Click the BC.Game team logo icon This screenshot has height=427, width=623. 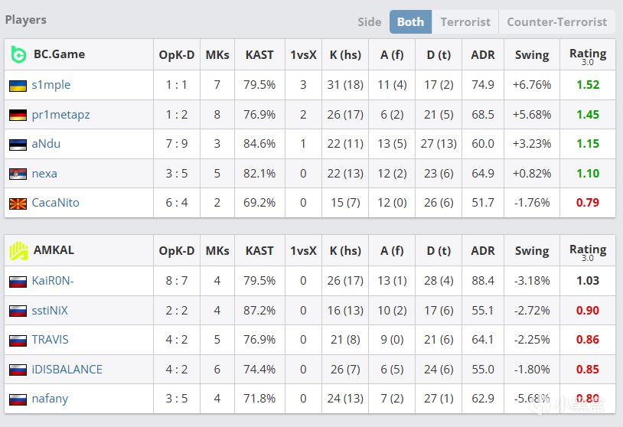coord(18,54)
